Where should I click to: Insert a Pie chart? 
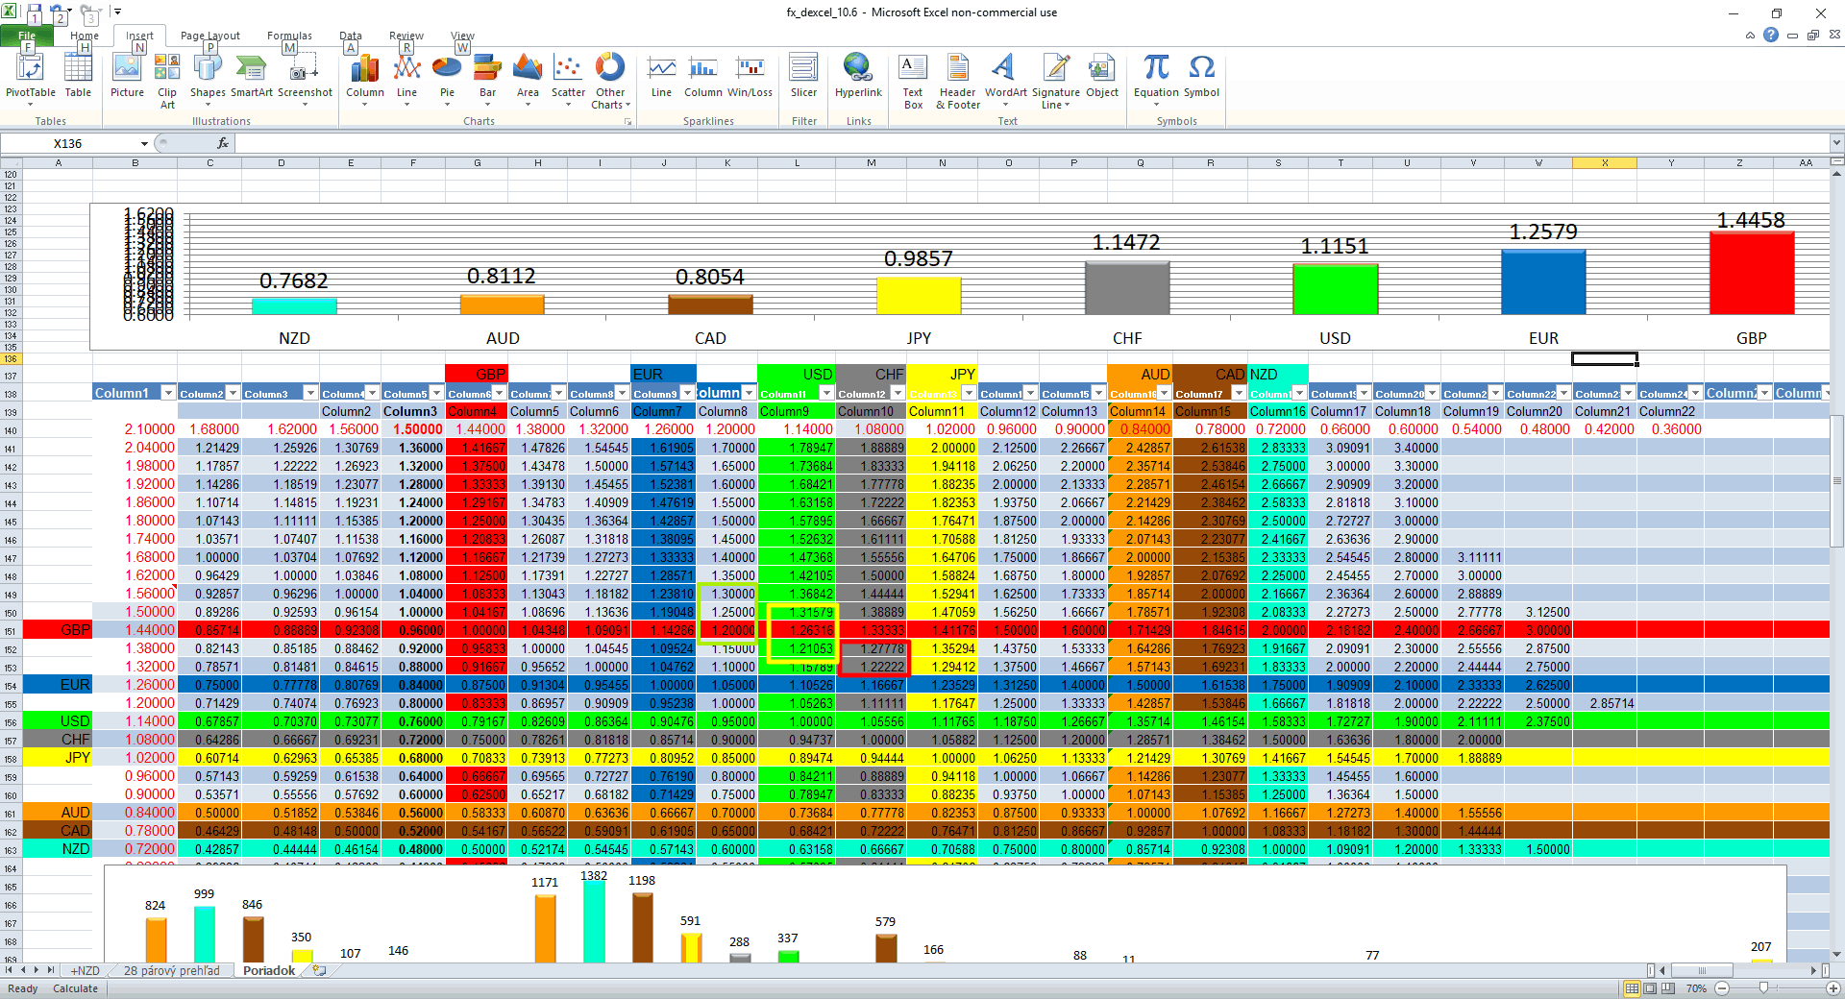click(x=447, y=80)
